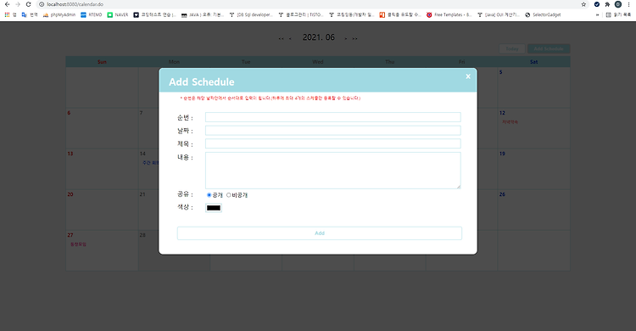Screen dimensions: 636x331
Task: Close the Add Schedule dialog with X
Action: coord(468,76)
